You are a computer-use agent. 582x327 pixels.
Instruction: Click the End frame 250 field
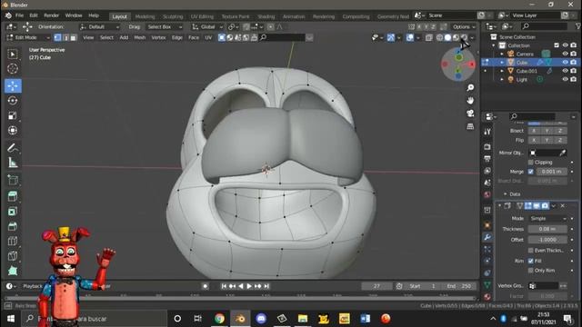pyautogui.click(x=459, y=286)
